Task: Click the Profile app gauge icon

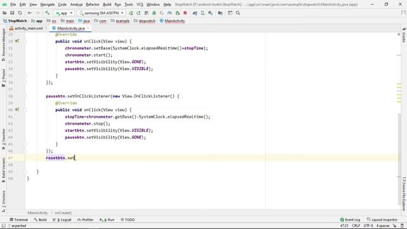Action: (x=170, y=13)
